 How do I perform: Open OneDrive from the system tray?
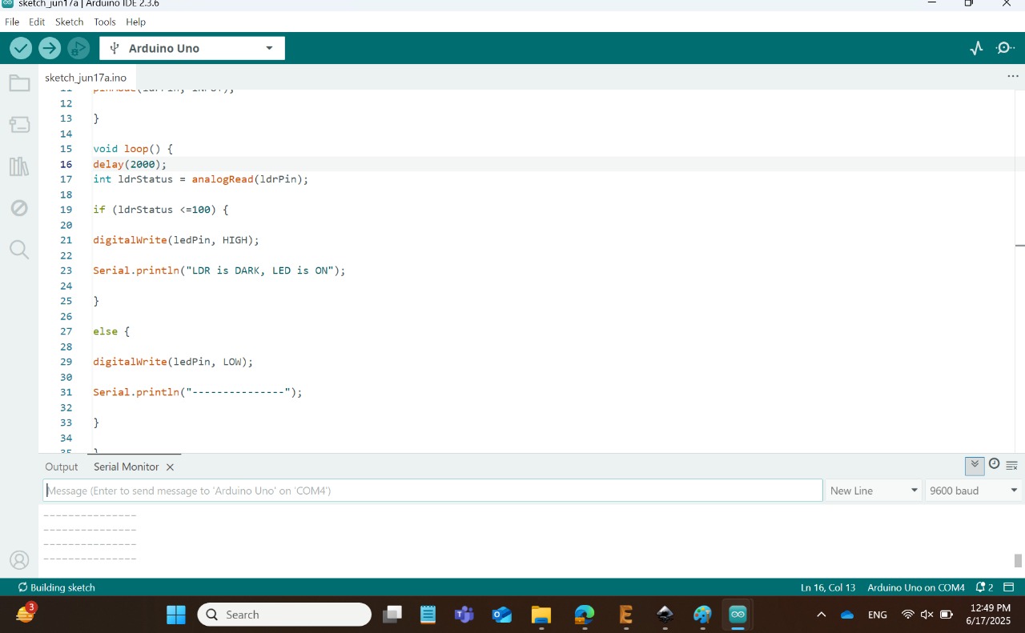[x=847, y=615]
